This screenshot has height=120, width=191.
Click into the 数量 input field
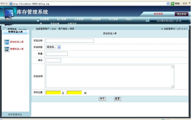[57, 54]
